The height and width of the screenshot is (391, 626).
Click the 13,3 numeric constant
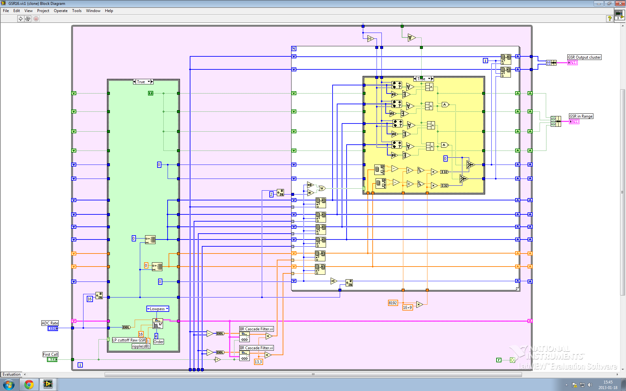258,362
